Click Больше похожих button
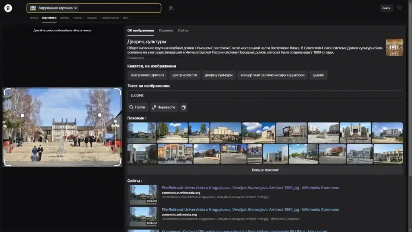The width and height of the screenshot is (412, 232). click(265, 170)
